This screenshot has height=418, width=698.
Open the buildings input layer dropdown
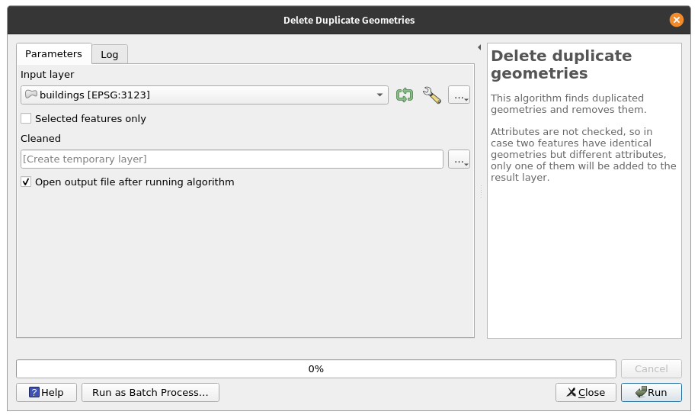tap(204, 95)
